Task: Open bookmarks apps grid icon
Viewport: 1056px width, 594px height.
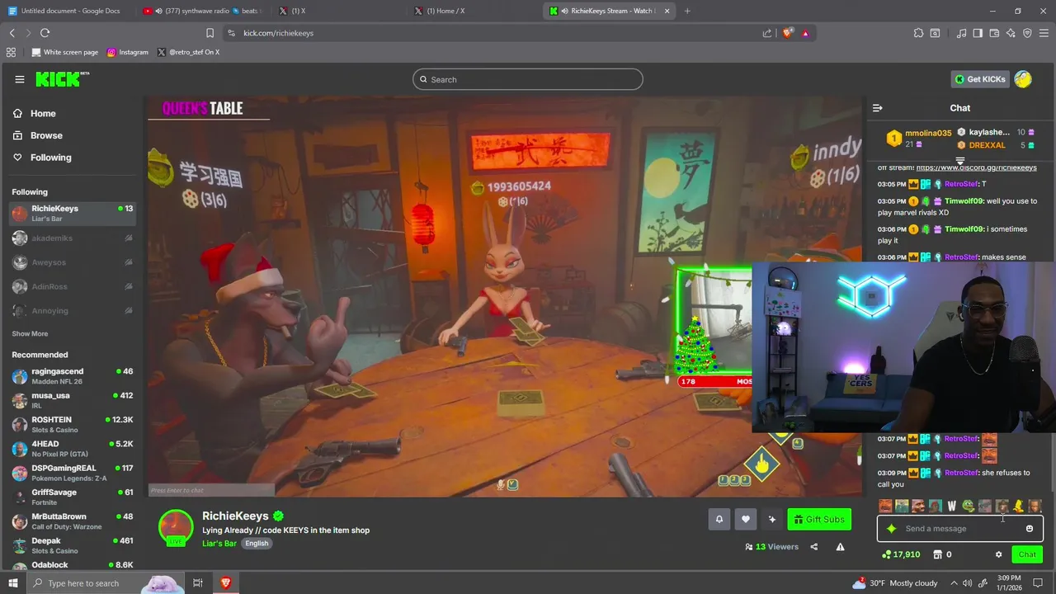Action: click(x=11, y=52)
